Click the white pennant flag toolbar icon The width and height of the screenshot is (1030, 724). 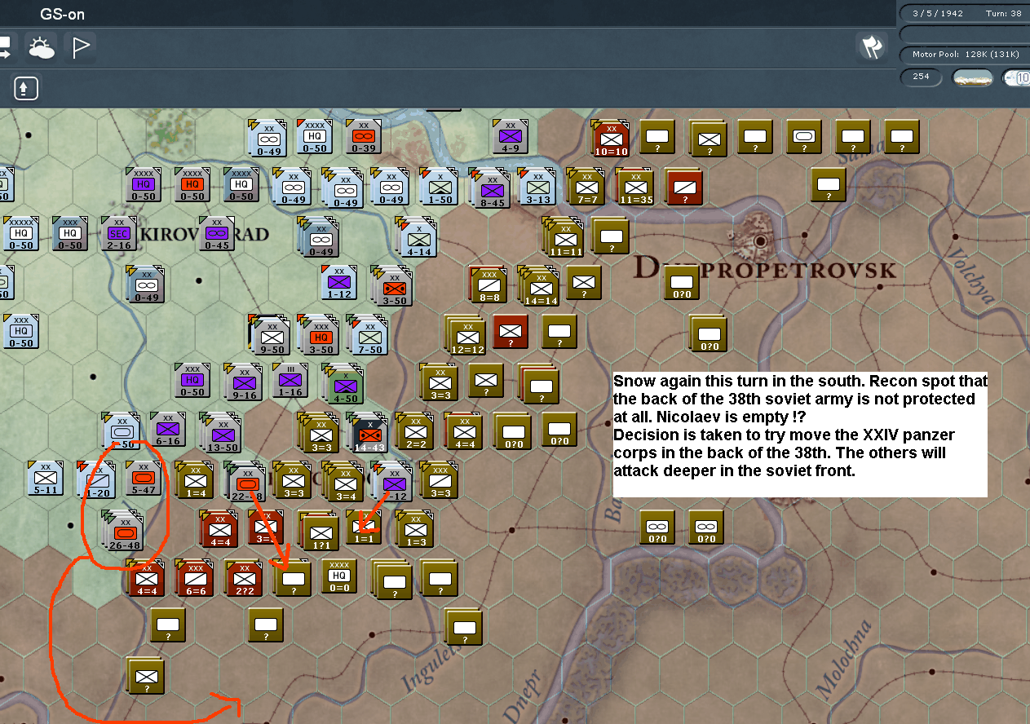click(81, 47)
